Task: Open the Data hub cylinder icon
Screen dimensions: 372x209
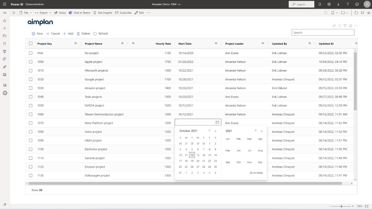Action: pyautogui.click(x=5, y=44)
